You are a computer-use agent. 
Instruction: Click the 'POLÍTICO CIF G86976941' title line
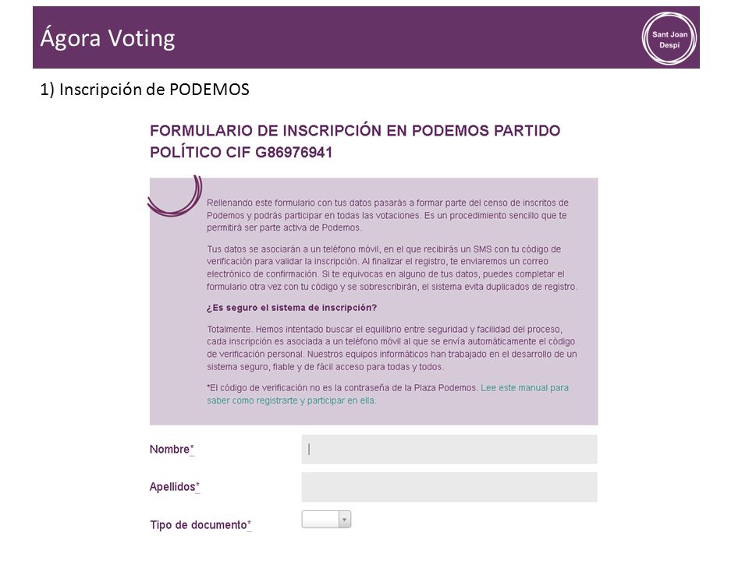tap(241, 152)
